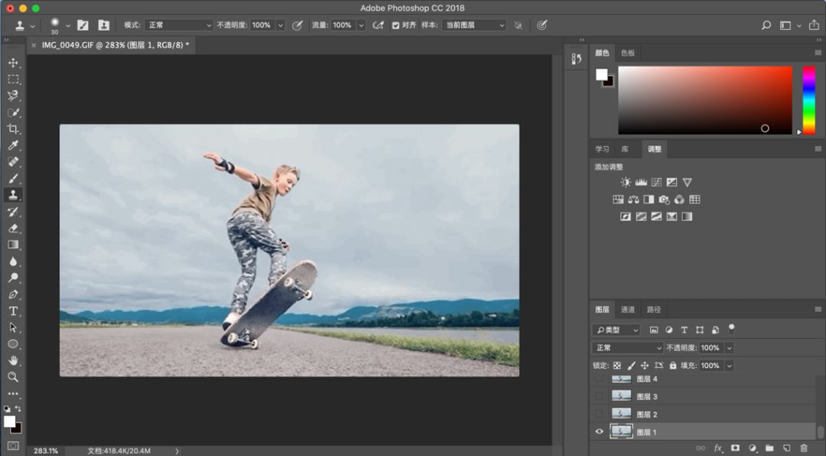This screenshot has height=456, width=826.
Task: Select the Horizontal Type tool
Action: (13, 311)
